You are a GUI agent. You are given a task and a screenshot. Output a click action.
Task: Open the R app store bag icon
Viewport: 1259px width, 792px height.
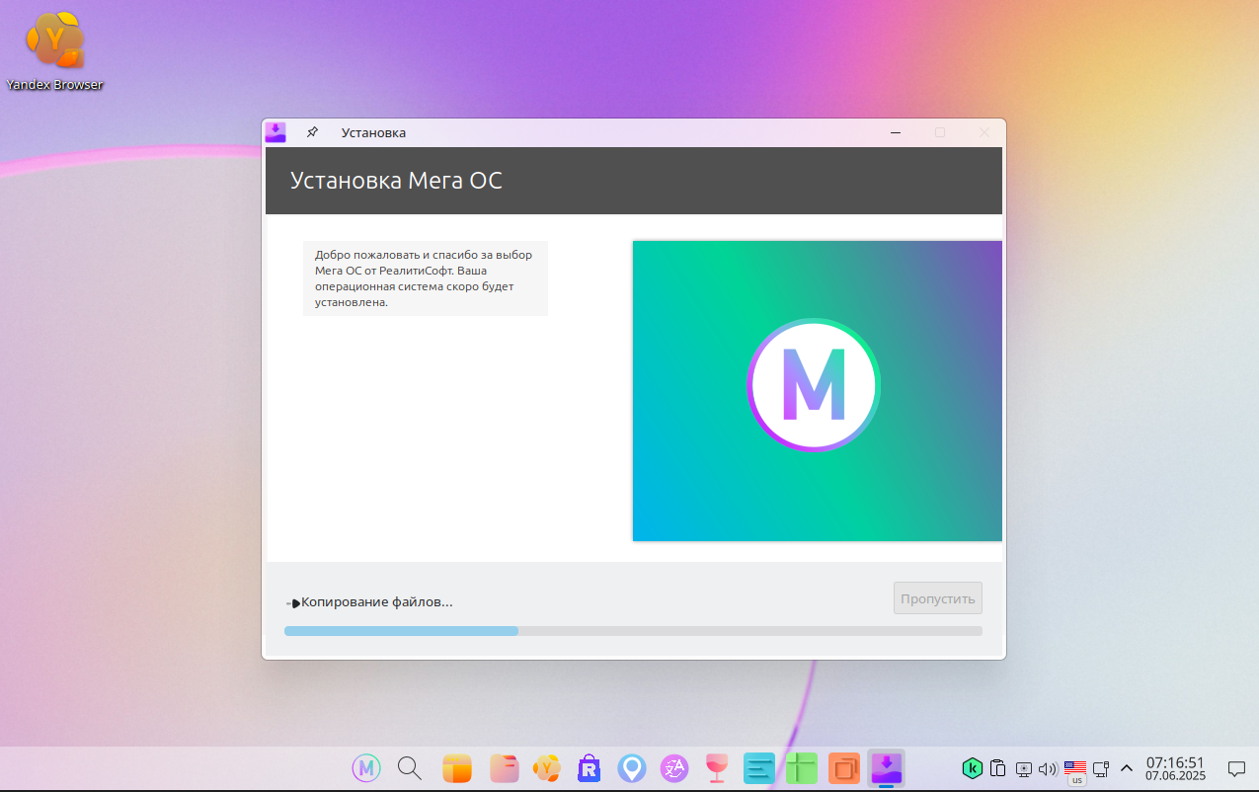point(590,767)
